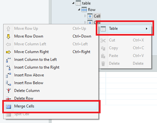Click the Insert Row Above icon
The width and height of the screenshot is (157, 123).
8,75
